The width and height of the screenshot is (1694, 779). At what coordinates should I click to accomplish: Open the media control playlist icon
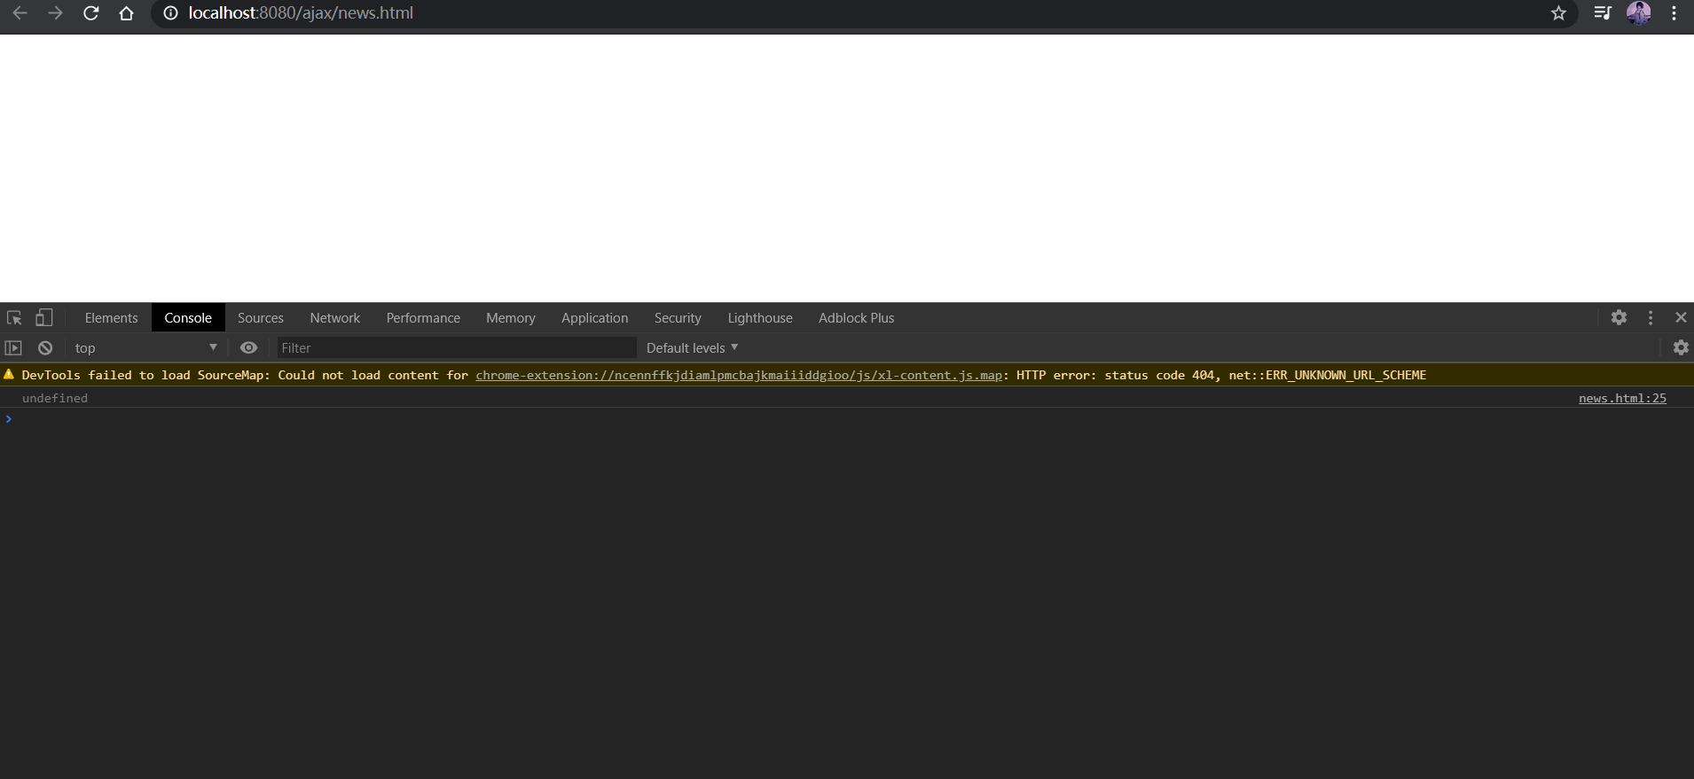point(1602,13)
